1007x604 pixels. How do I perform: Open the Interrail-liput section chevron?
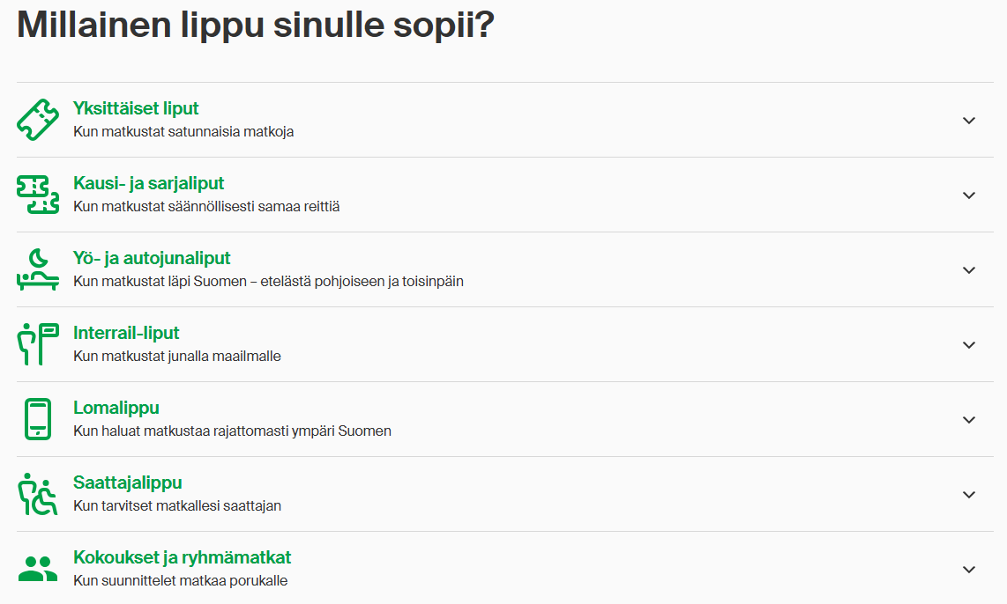pos(969,345)
